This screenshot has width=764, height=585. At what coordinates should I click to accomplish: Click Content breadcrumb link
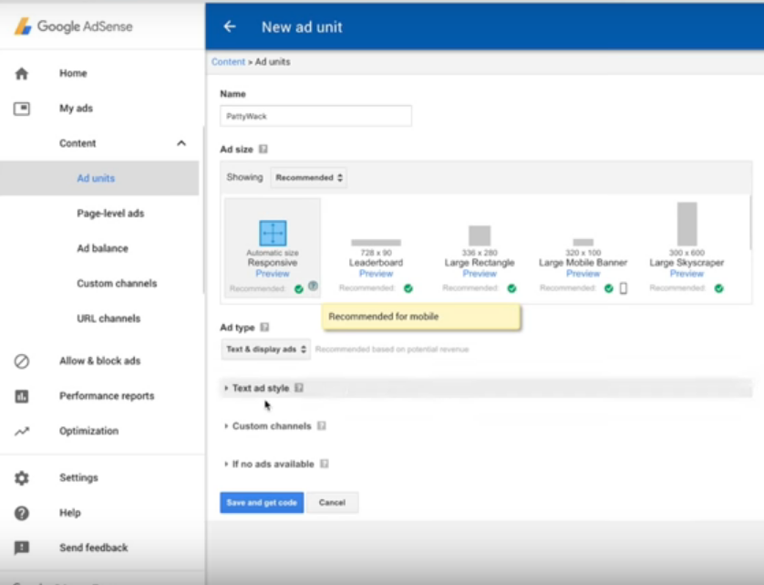point(228,62)
